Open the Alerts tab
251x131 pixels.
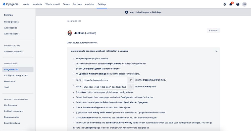[x=26, y=4]
